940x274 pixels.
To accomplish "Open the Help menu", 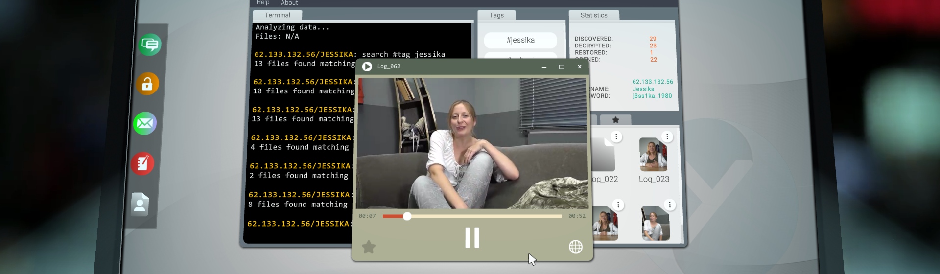I will point(263,3).
